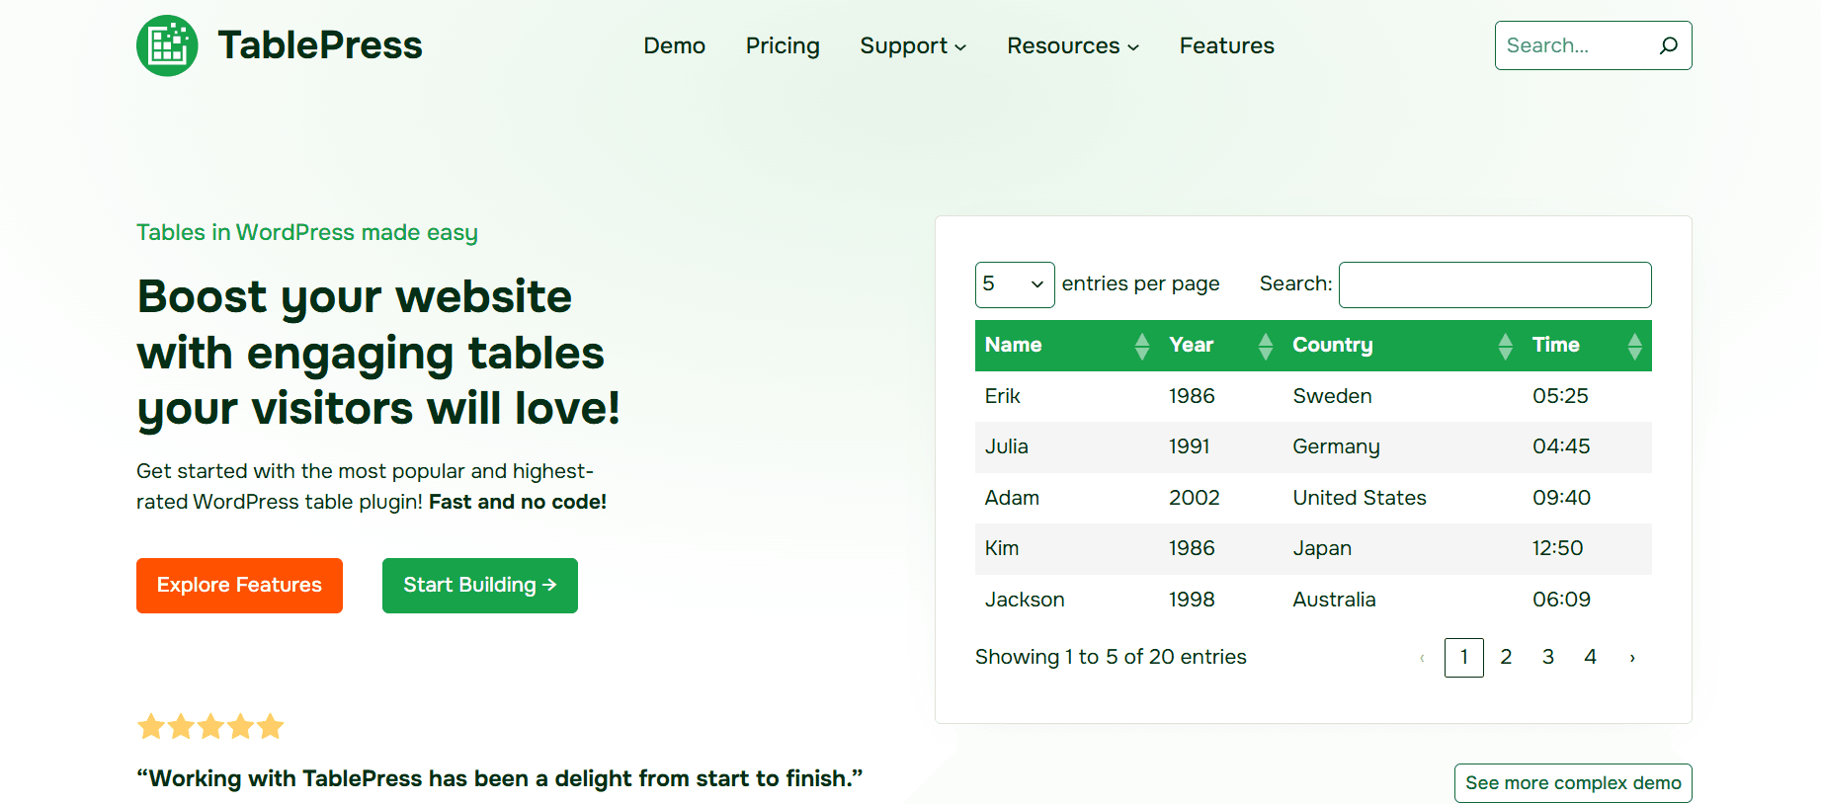1821x804 pixels.
Task: Sort table by Country column arrows
Action: [1506, 346]
